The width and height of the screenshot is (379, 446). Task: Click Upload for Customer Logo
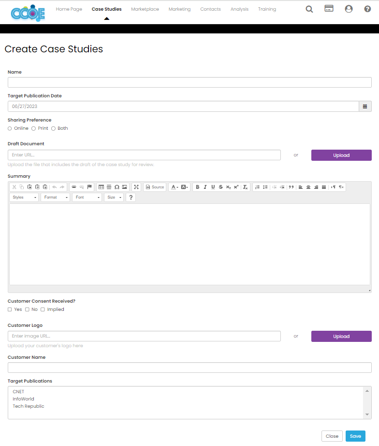(341, 336)
